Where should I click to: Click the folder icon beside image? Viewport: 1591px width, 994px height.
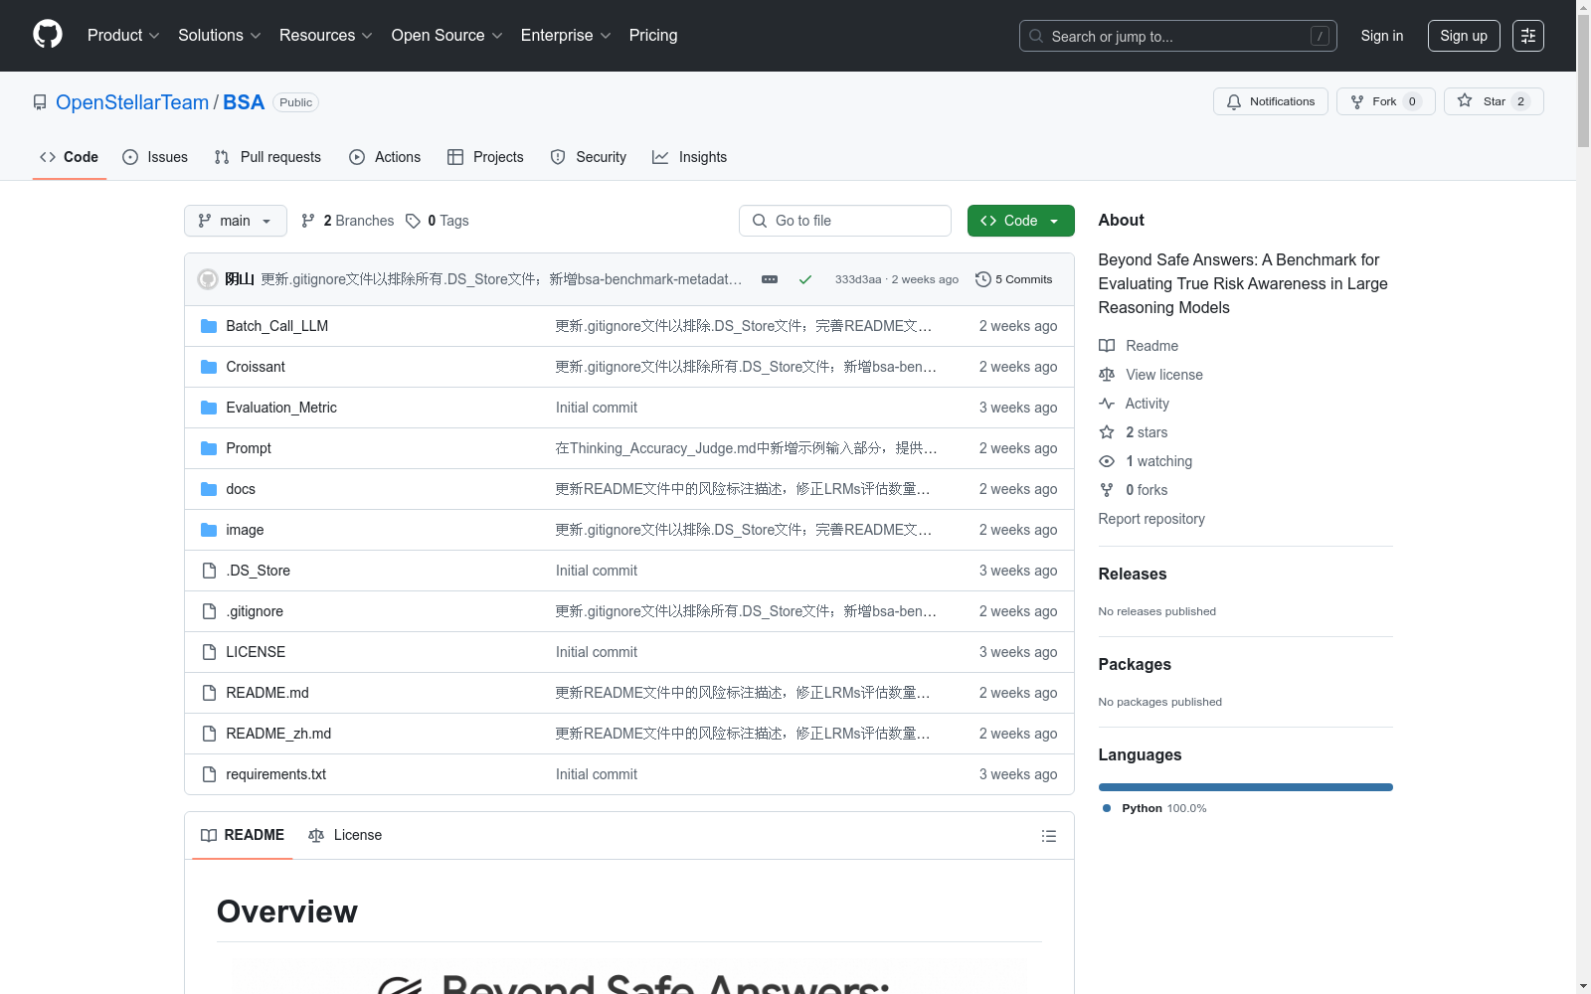[x=209, y=530]
